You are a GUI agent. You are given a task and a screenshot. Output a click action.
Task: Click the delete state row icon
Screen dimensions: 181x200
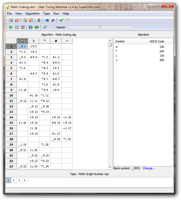(17, 20)
